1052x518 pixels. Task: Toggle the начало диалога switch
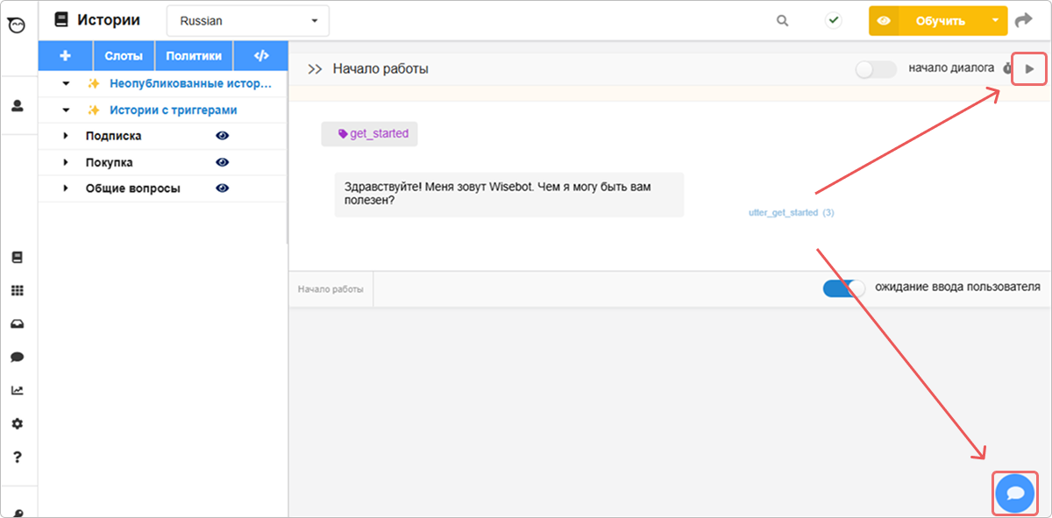pyautogui.click(x=875, y=69)
